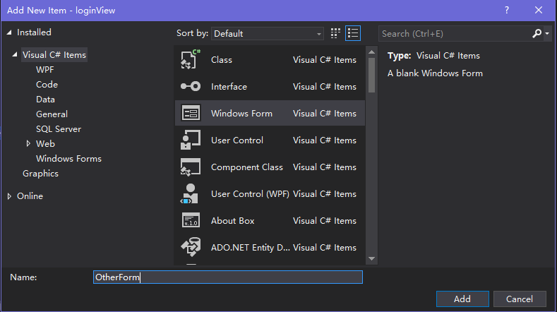557x312 pixels.
Task: Focus the Search (Ctrl+E) box
Action: pos(455,33)
